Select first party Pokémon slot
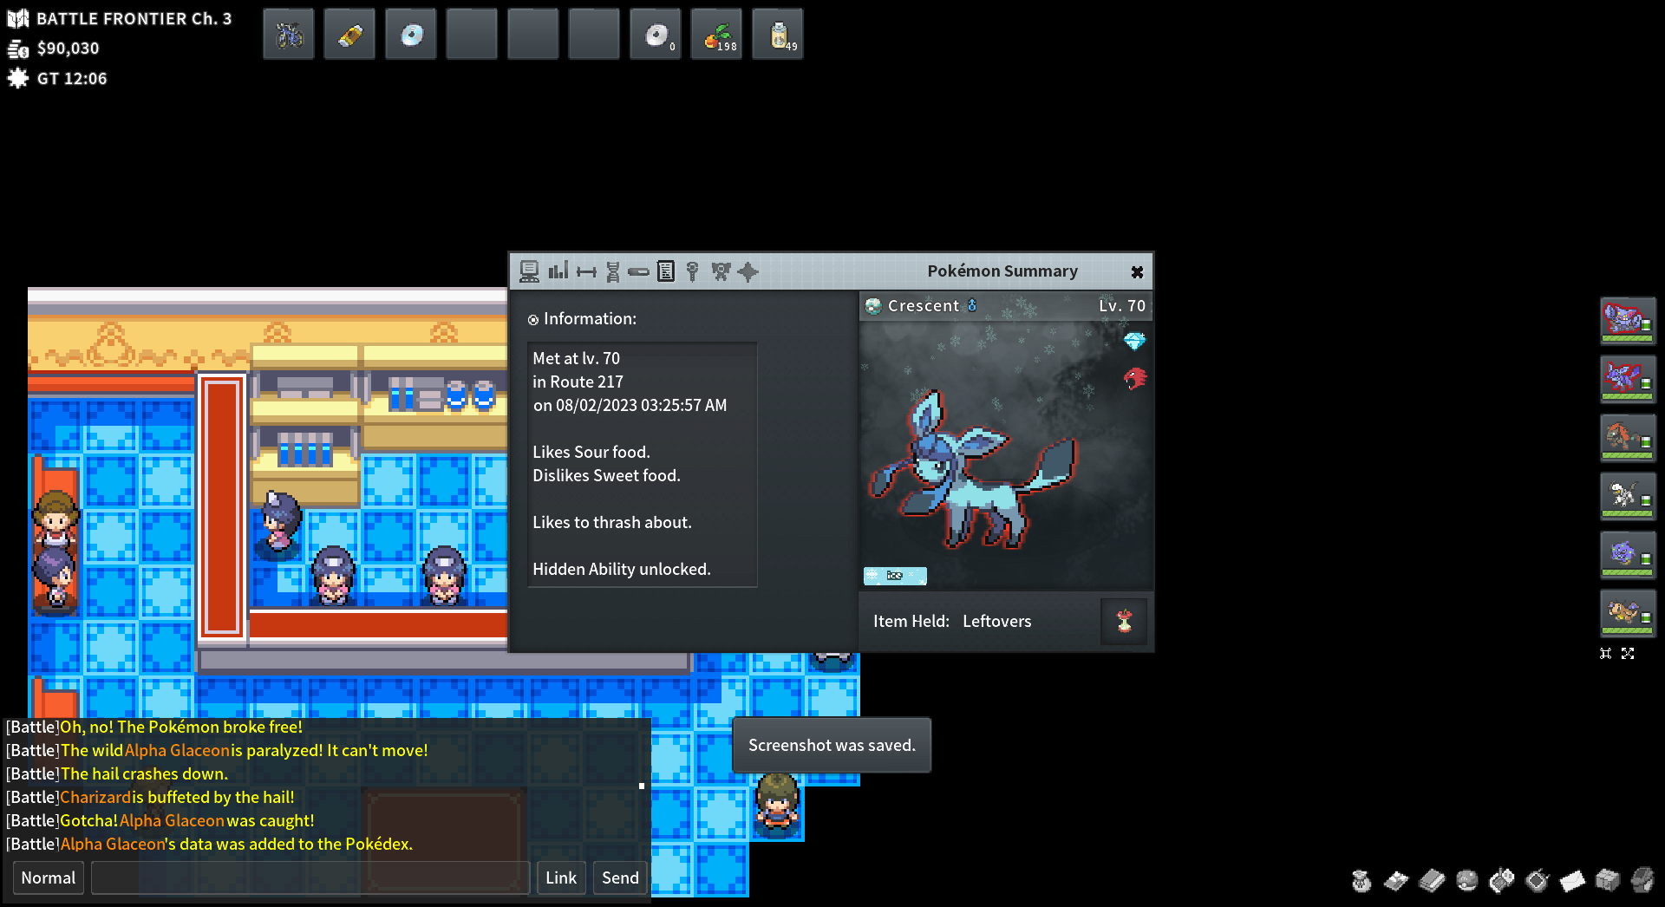 (1628, 322)
